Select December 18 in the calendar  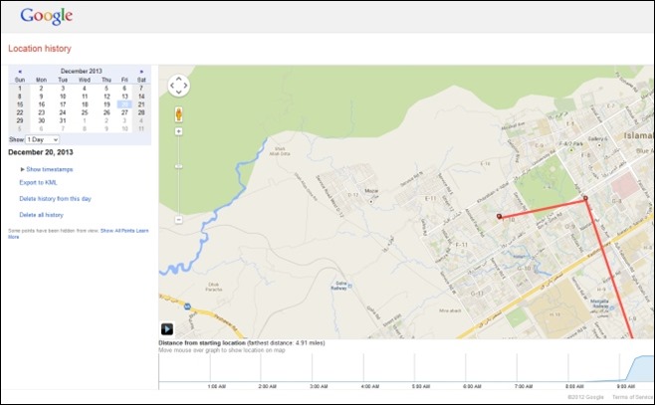(x=85, y=104)
